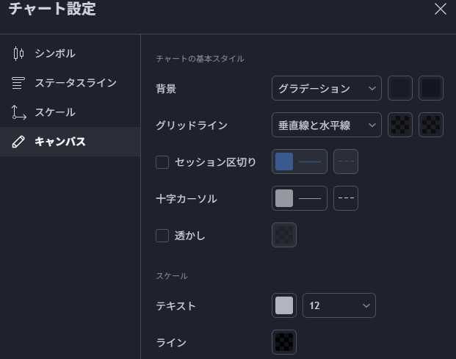Viewport: 456px width, 359px height.
Task: Pick first 背景 gradient color swatch
Action: pos(400,89)
